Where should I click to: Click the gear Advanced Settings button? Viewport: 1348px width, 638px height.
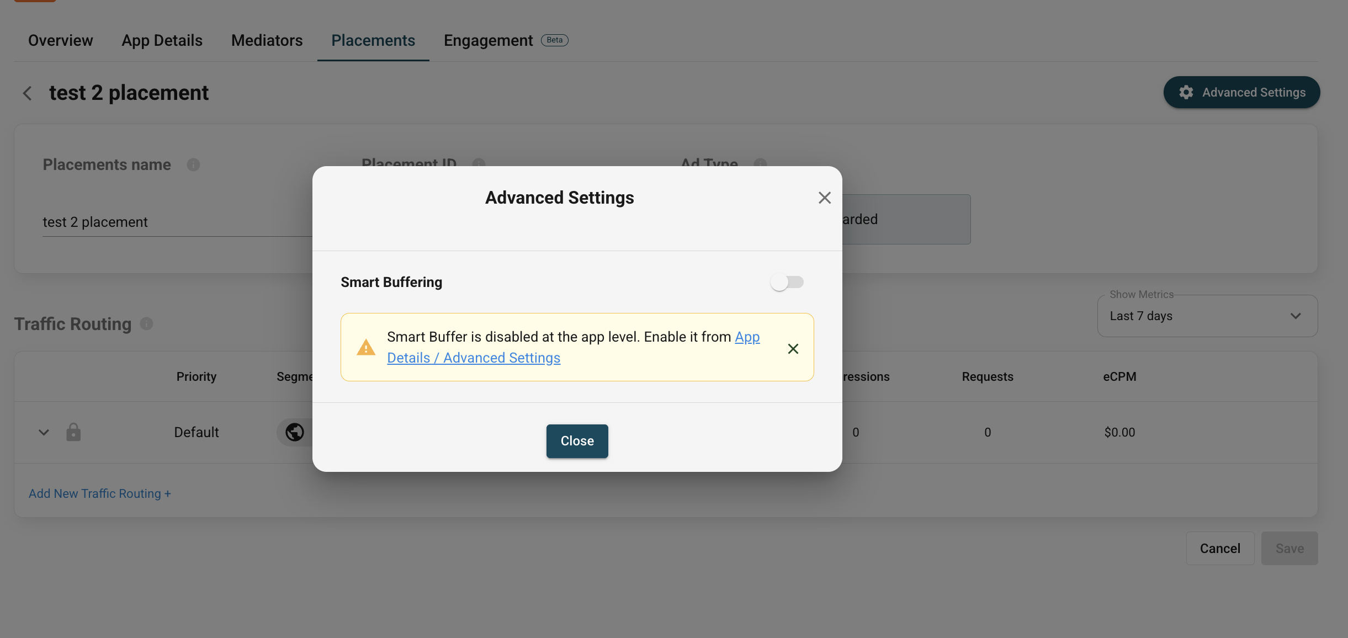[x=1241, y=92]
